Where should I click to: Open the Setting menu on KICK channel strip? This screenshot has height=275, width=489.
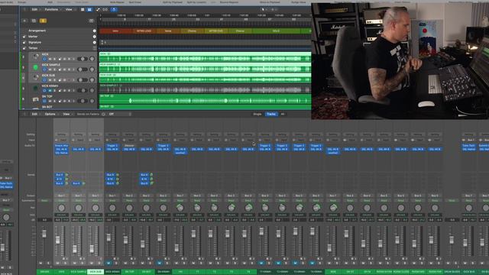(61, 134)
